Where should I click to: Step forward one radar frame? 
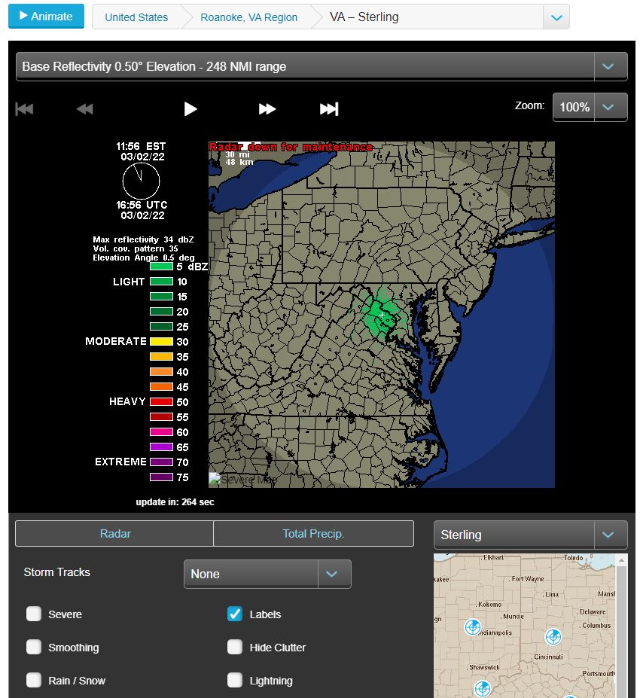point(267,109)
